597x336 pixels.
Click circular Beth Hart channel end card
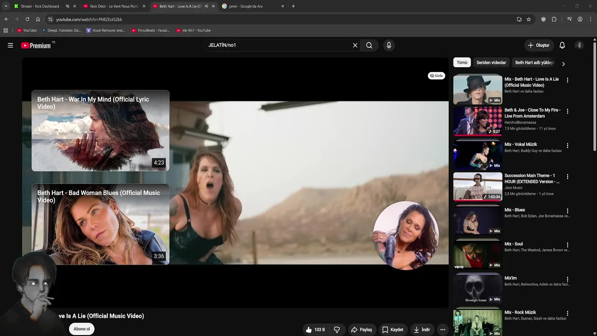coord(406,235)
